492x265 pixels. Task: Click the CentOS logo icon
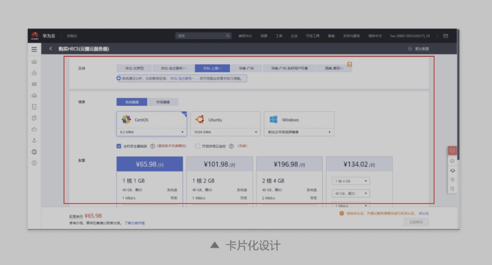coord(126,120)
